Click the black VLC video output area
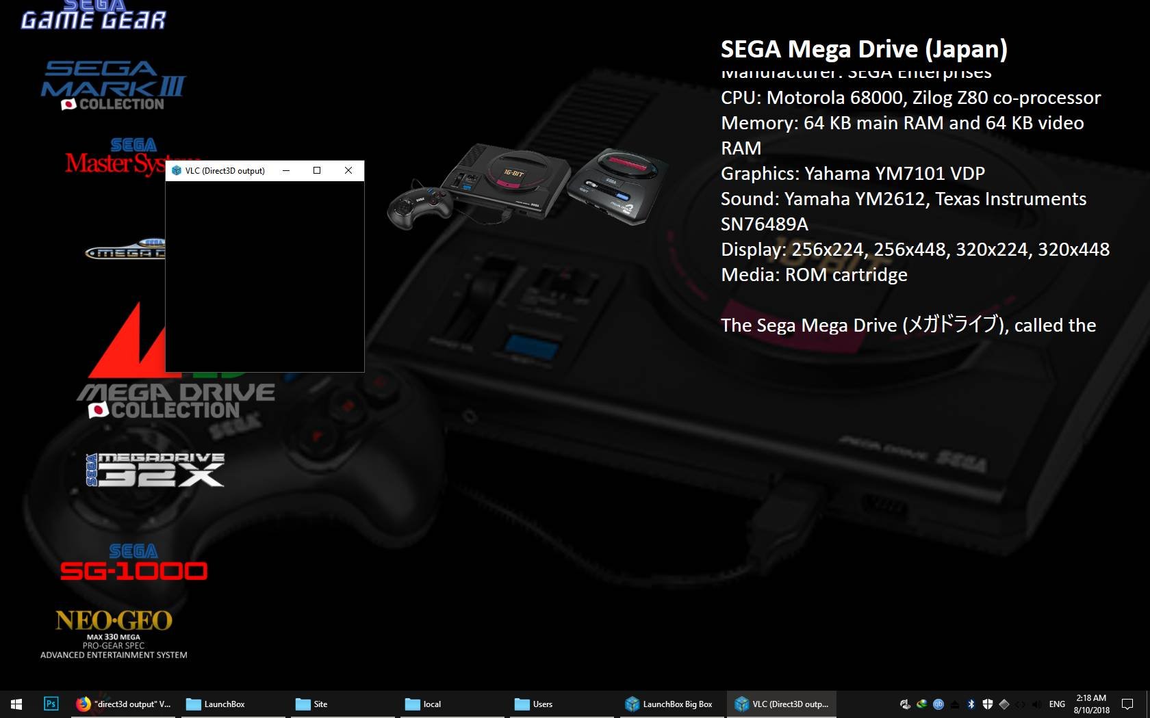 pyautogui.click(x=265, y=276)
